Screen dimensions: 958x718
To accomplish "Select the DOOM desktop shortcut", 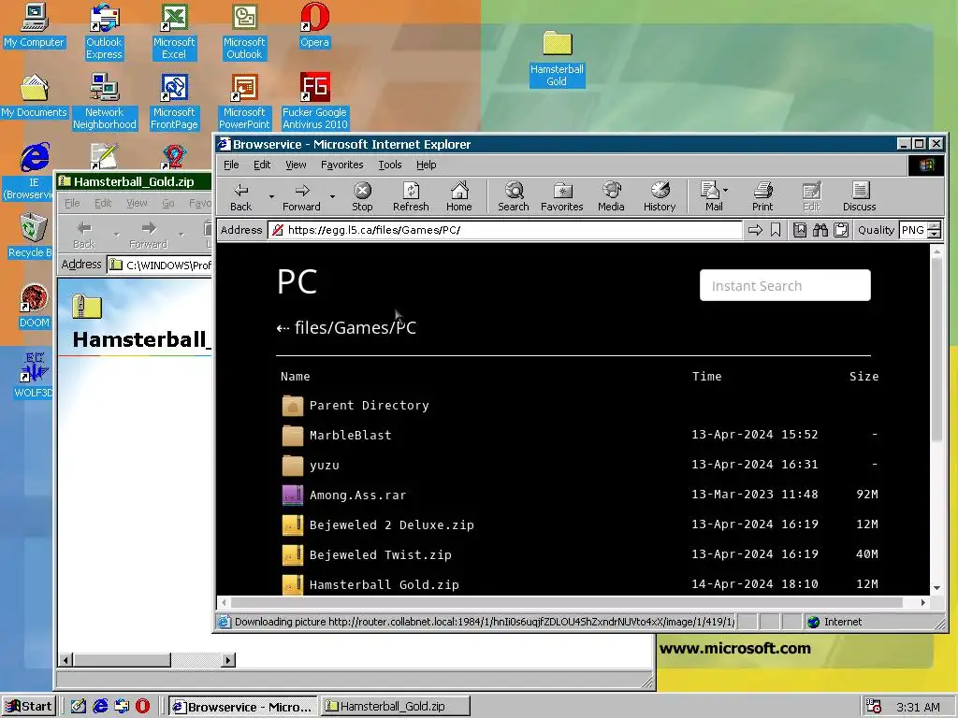I will (34, 307).
